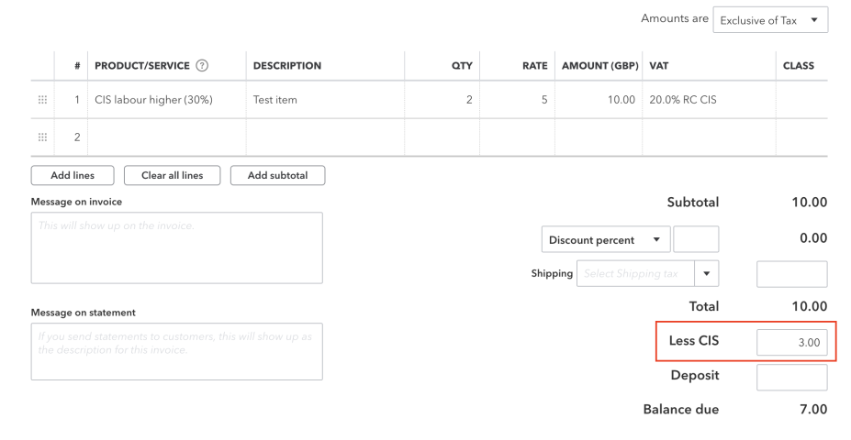The image size is (851, 440).
Task: Click the Test item description cell
Action: tap(325, 100)
